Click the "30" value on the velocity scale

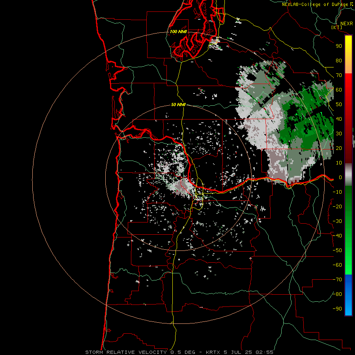pyautogui.click(x=339, y=134)
